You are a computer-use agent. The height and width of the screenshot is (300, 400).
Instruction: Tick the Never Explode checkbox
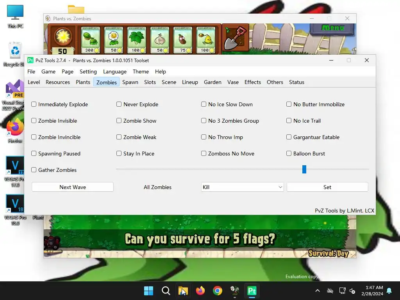(x=119, y=104)
